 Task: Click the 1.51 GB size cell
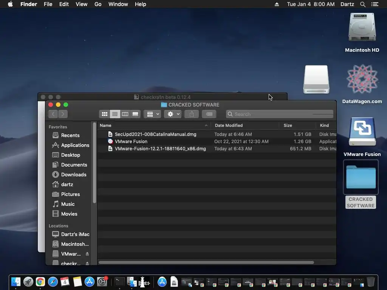[302, 134]
